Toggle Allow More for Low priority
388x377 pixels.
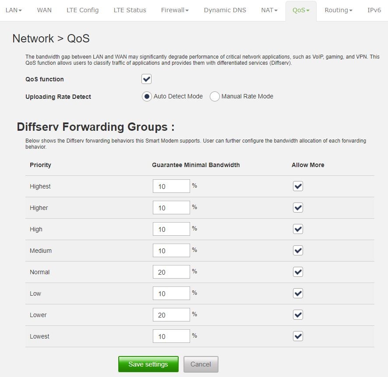coord(298,293)
